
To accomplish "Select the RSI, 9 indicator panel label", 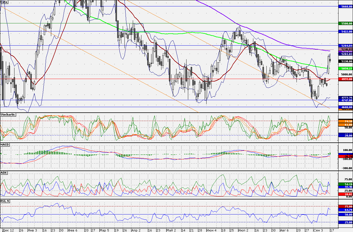I will pos(5,201).
